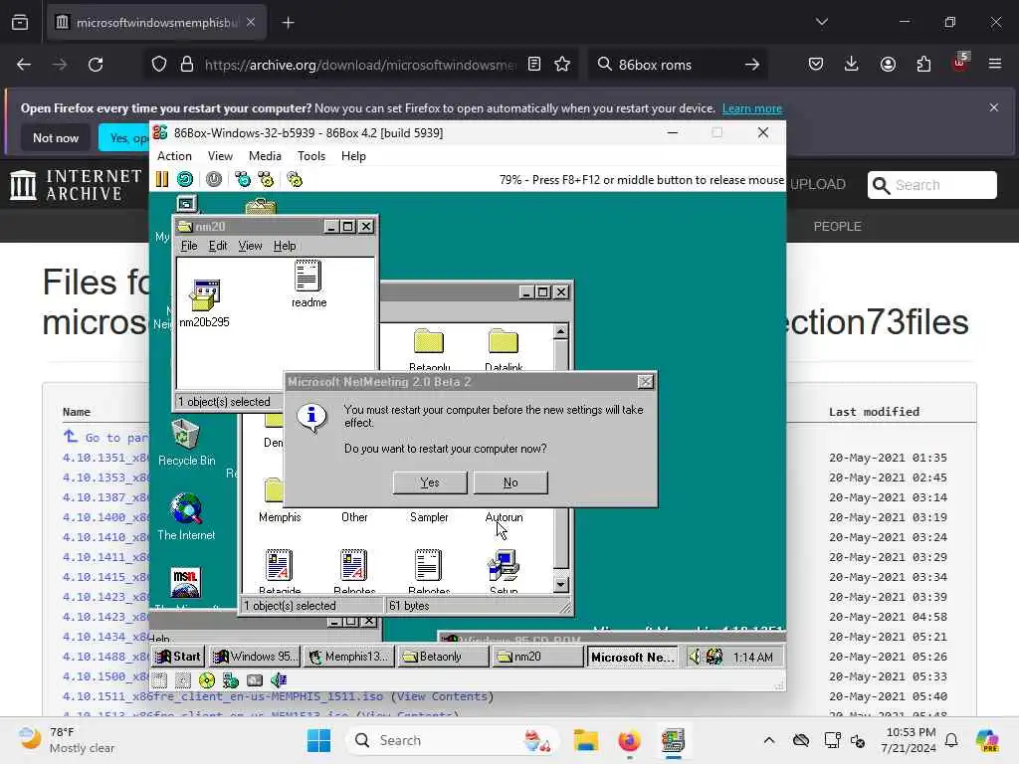The image size is (1019, 764).
Task: Click the CD-ROM status bar icon in 86Box
Action: point(207,680)
